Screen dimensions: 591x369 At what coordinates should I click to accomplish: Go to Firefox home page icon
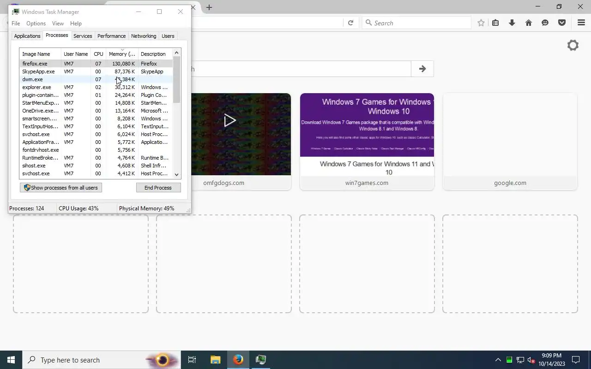[529, 23]
